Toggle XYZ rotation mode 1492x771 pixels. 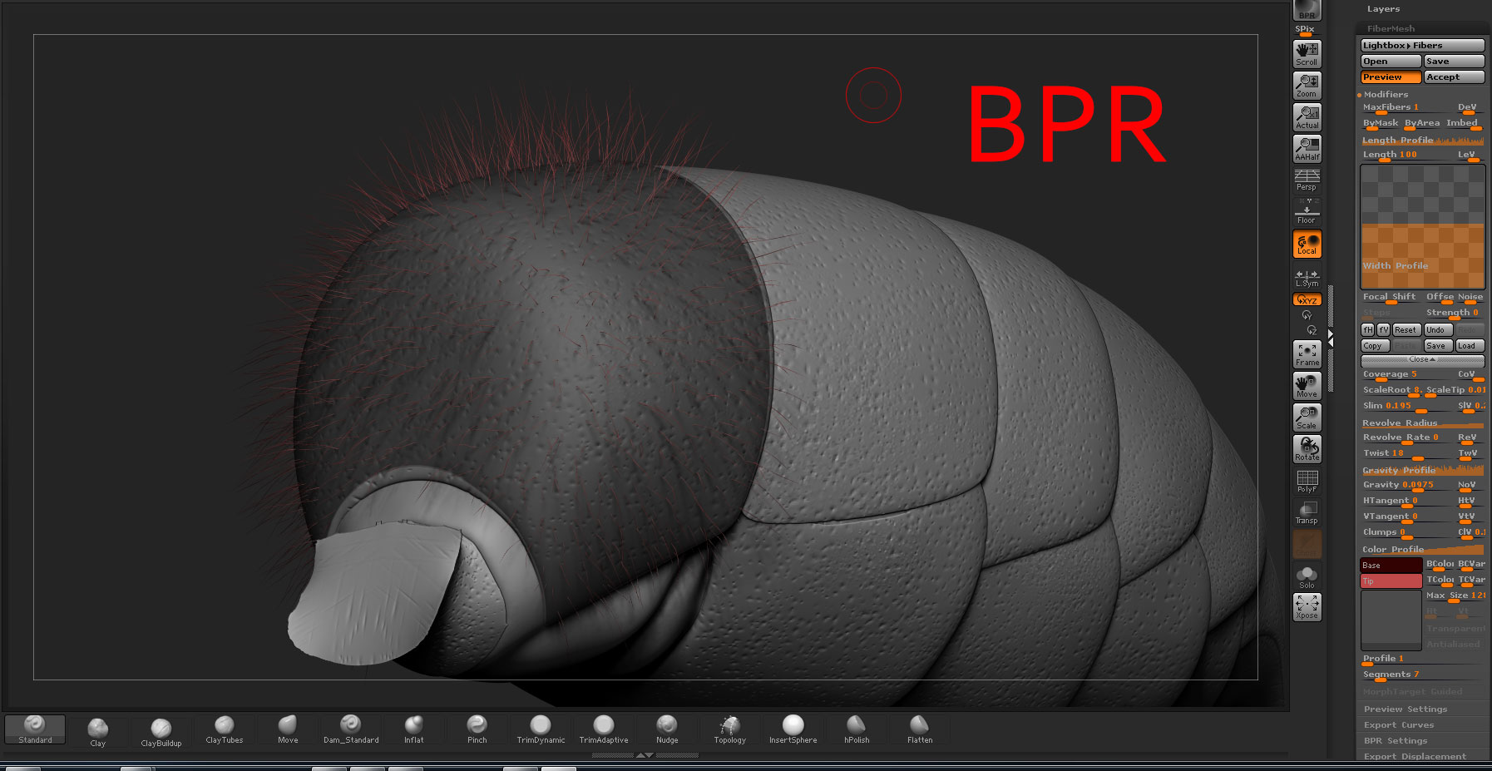tap(1307, 299)
